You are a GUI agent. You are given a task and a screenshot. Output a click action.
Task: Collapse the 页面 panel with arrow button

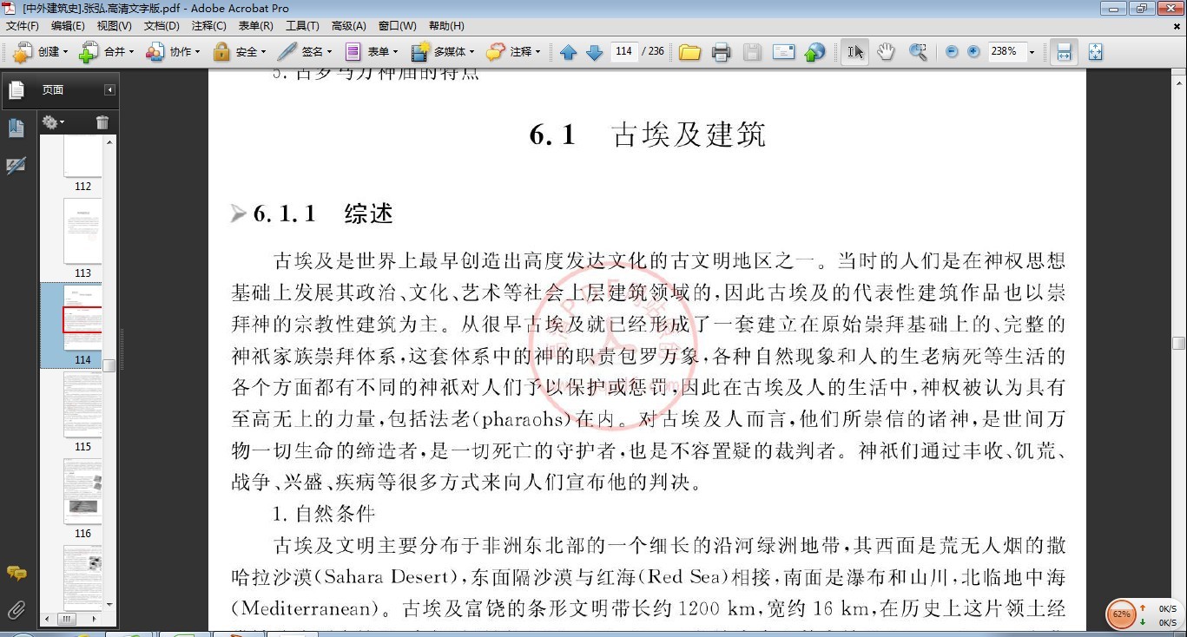point(109,89)
